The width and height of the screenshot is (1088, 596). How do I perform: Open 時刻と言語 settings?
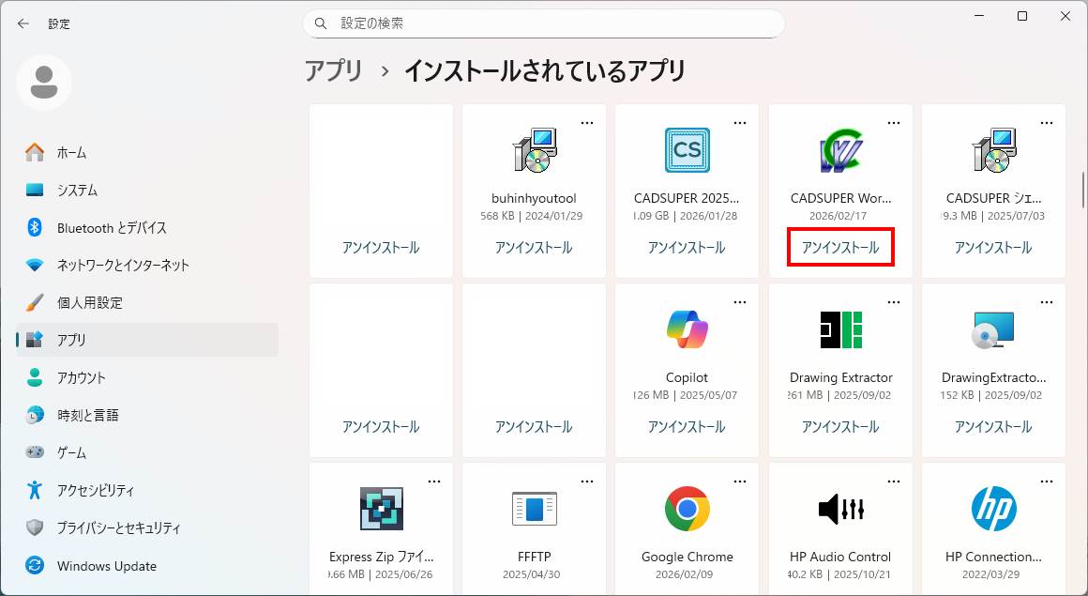click(x=147, y=415)
